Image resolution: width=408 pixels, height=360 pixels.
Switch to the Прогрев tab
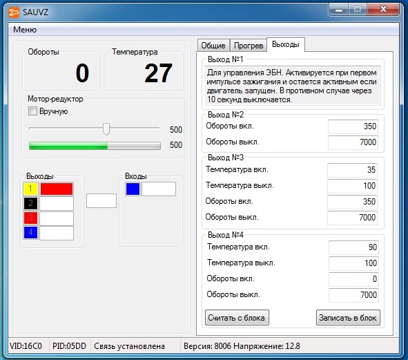tap(249, 46)
